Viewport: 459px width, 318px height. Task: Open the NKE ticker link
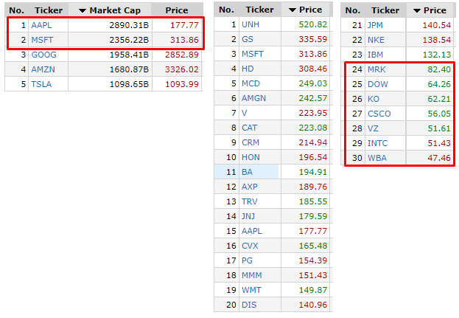click(x=376, y=40)
